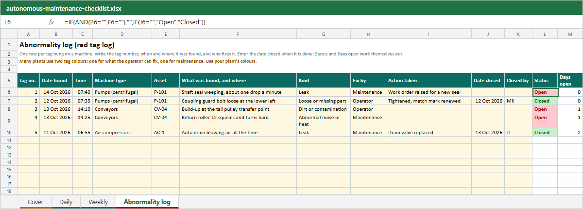Image resolution: width=583 pixels, height=209 pixels.
Task: Click the 'Drain valve replaced' cell
Action: pyautogui.click(x=429, y=132)
